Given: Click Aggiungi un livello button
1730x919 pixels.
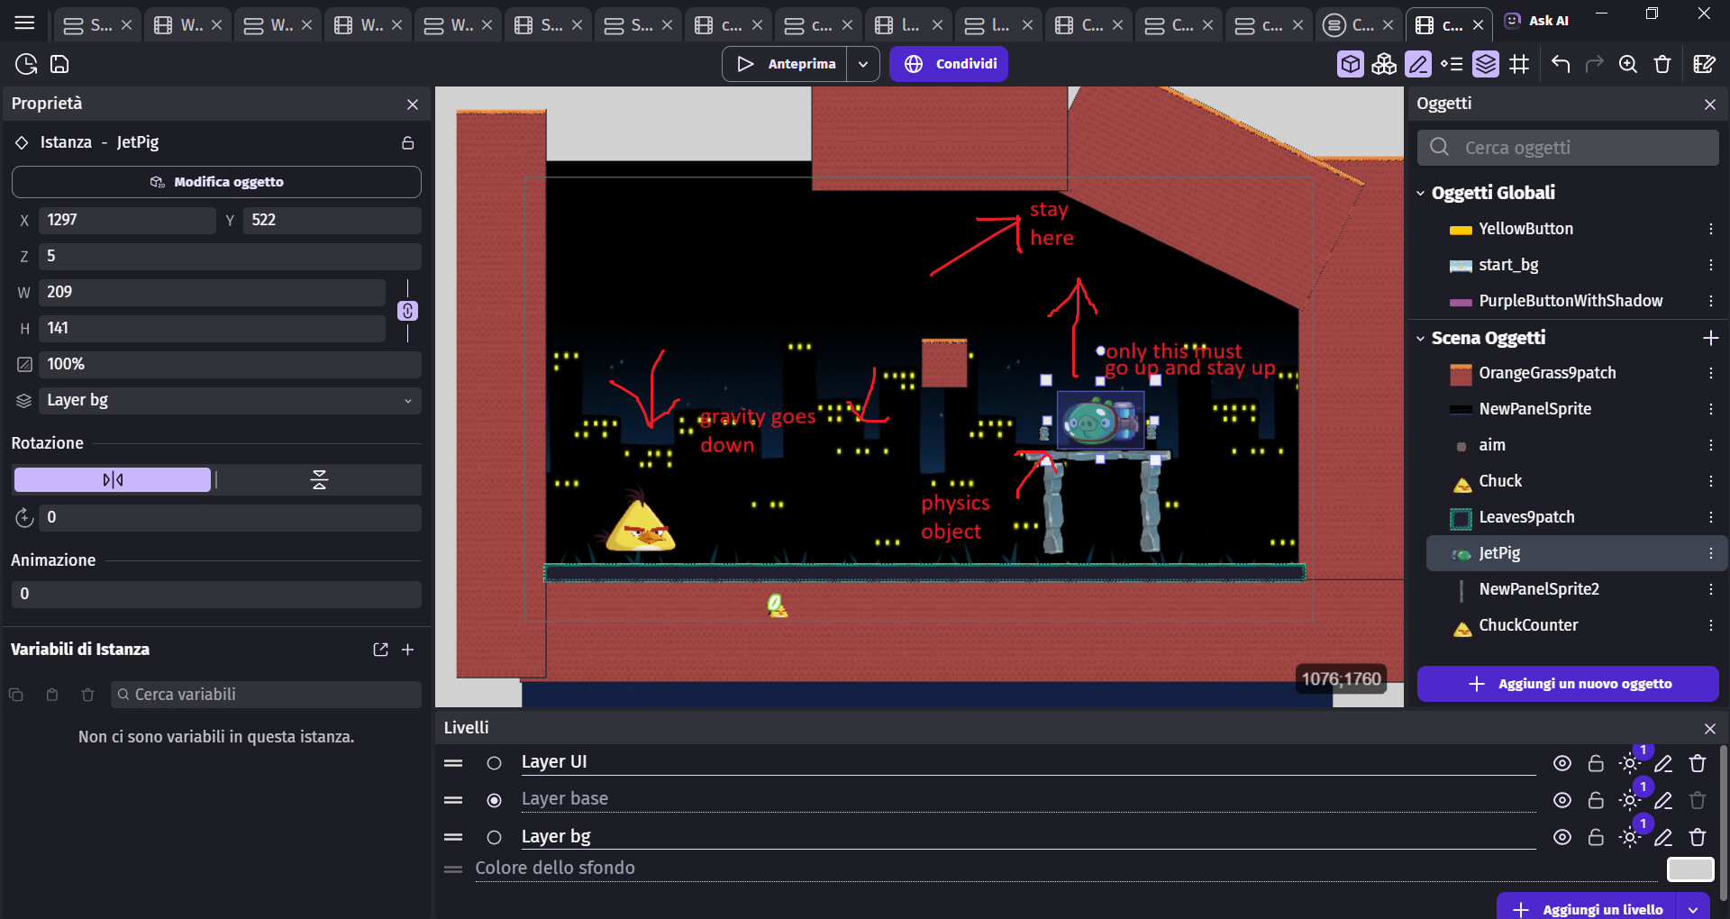Looking at the screenshot, I should click(1587, 909).
